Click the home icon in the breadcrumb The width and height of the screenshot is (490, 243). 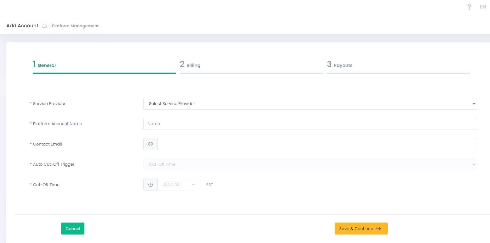[x=45, y=26]
